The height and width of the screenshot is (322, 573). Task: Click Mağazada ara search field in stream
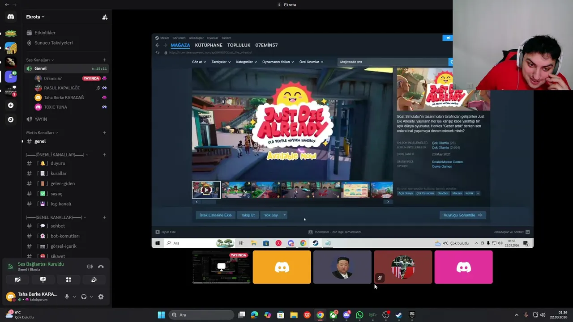(x=393, y=62)
